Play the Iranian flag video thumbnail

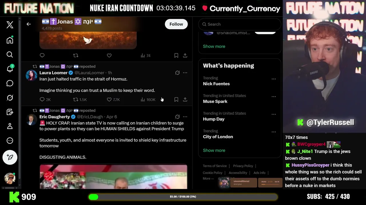click(x=114, y=177)
